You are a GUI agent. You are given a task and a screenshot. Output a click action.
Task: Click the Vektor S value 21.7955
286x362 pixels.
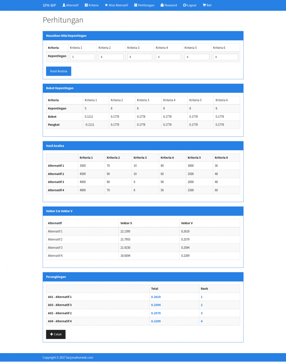(x=126, y=239)
